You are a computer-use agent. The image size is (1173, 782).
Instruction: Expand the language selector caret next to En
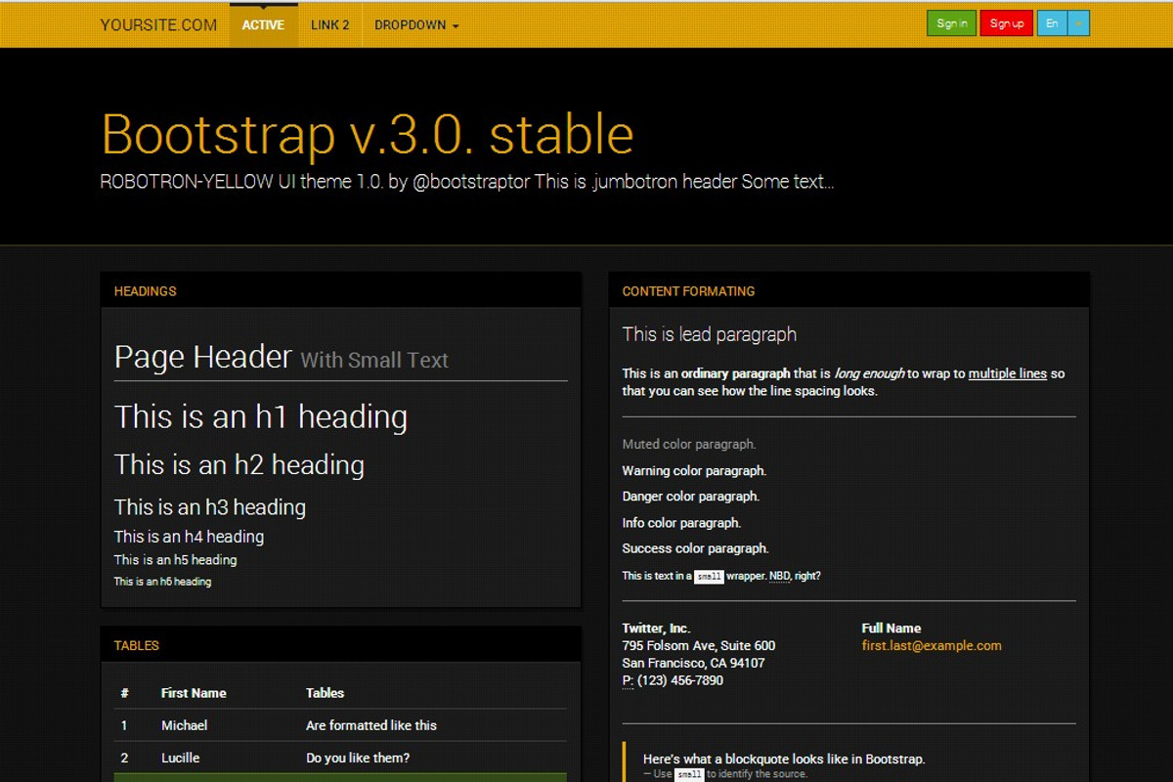[x=1079, y=22]
